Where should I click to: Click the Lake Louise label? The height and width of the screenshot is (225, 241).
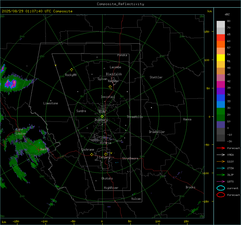[21, 131]
